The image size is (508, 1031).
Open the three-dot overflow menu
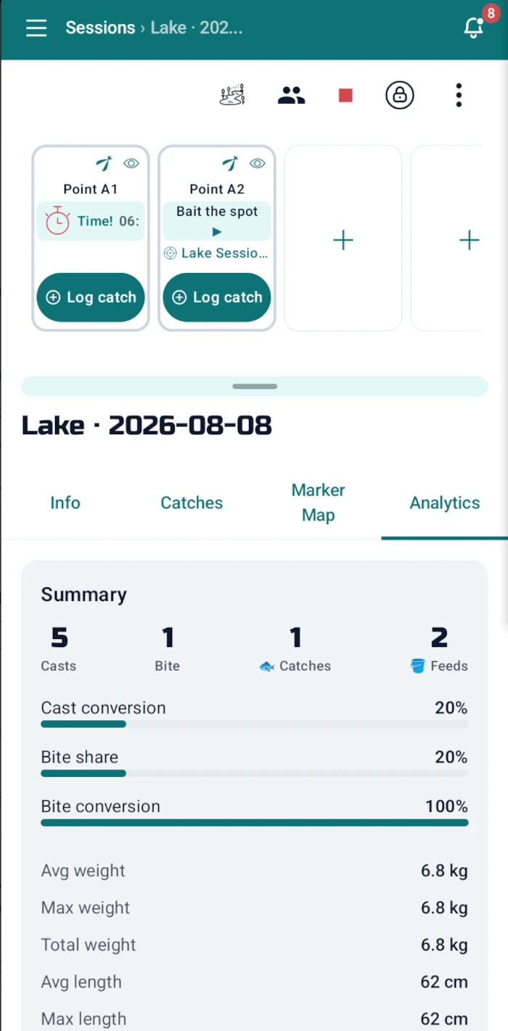pos(459,95)
